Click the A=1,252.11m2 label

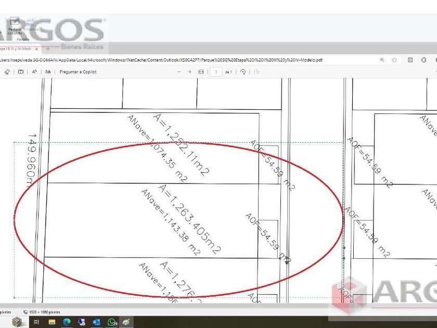pos(181,145)
